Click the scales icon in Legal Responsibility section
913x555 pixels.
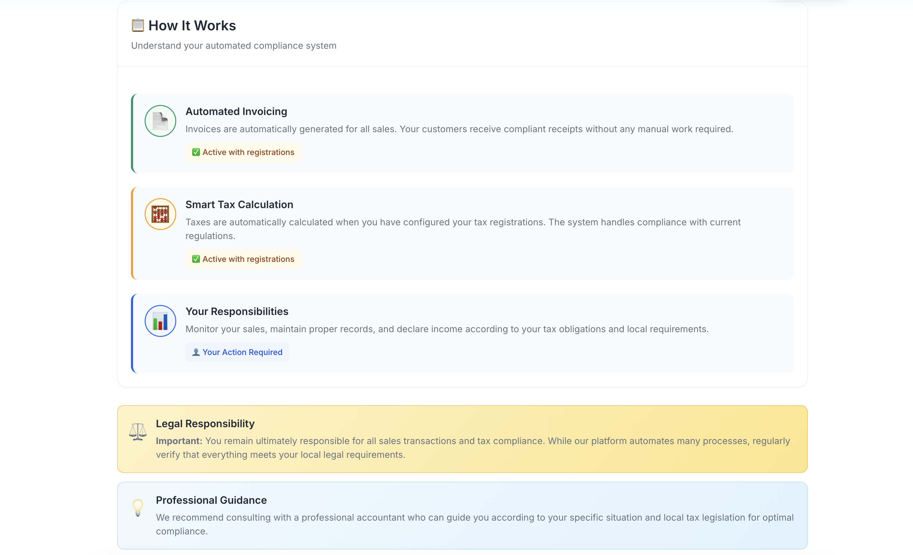pyautogui.click(x=137, y=431)
